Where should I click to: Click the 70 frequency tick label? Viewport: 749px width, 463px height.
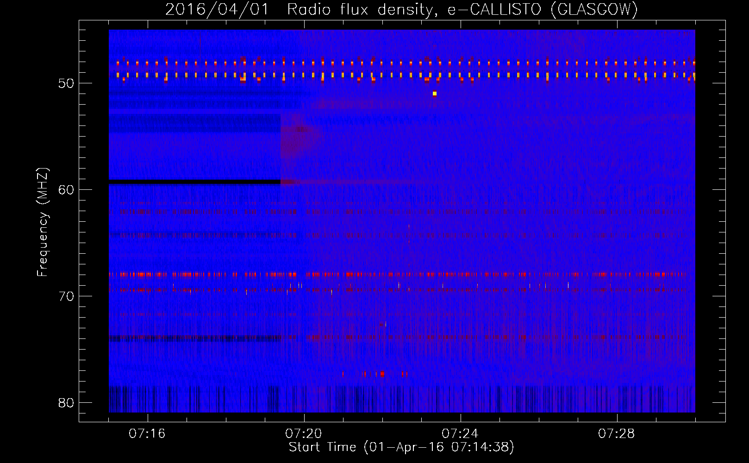coord(66,296)
